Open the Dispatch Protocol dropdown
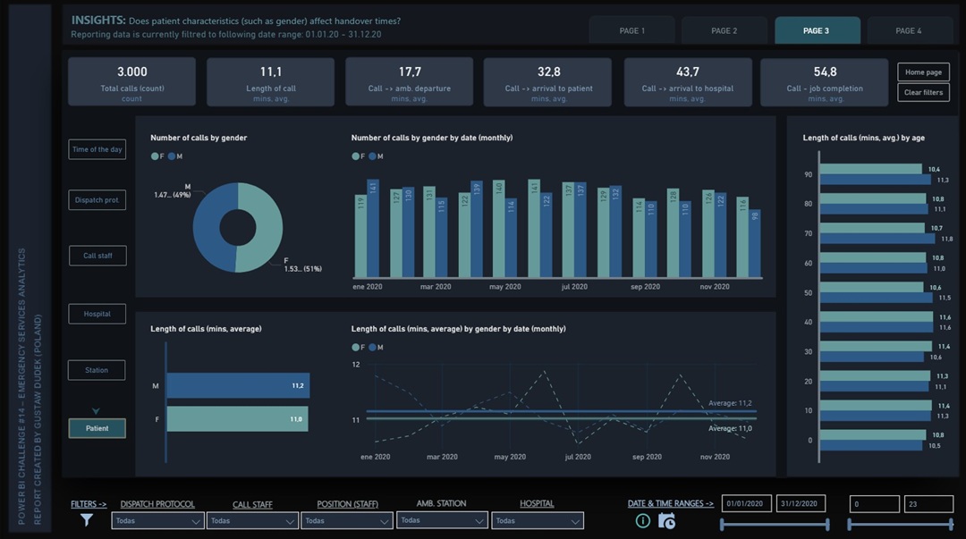Image resolution: width=966 pixels, height=539 pixels. [x=158, y=520]
